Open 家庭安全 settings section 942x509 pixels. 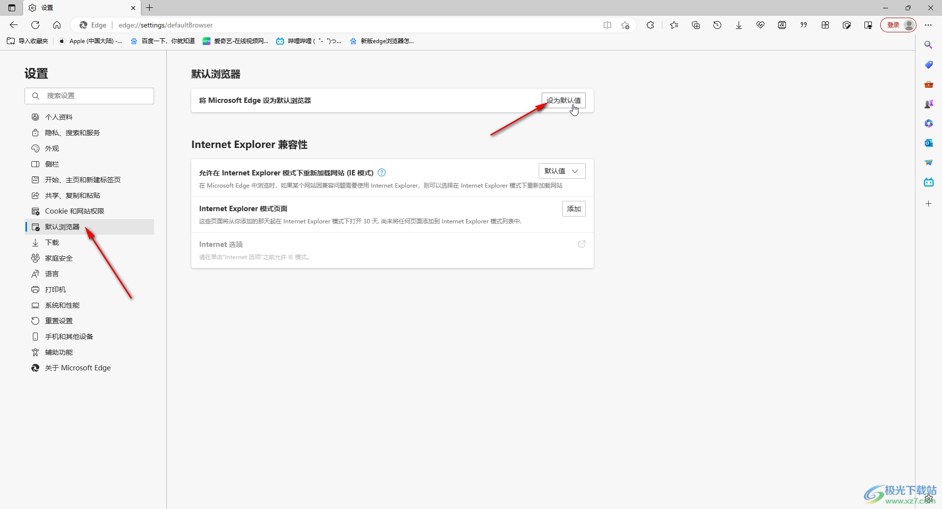coord(89,258)
